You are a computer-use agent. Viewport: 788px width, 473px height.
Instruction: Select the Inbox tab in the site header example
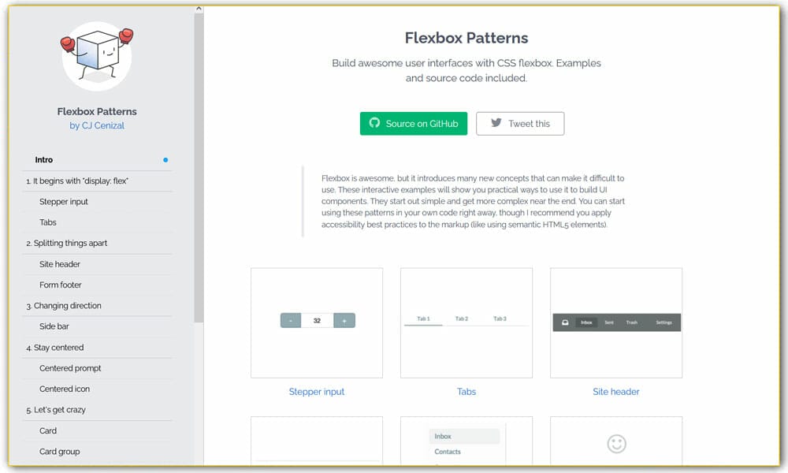tap(586, 322)
